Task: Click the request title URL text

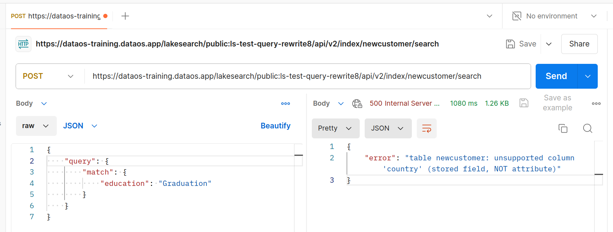Action: tap(237, 44)
